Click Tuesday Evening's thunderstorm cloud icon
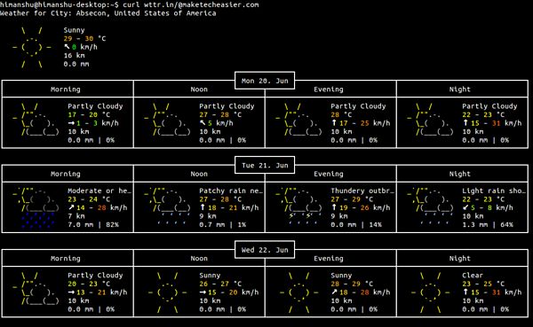Viewport: 533px width, 327px height. point(299,206)
